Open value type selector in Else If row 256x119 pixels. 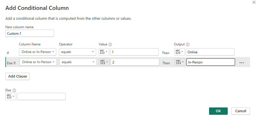(x=104, y=62)
